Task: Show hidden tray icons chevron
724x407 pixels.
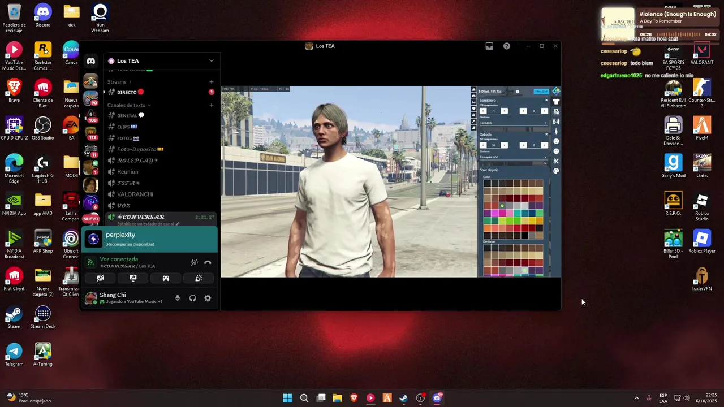Action: pyautogui.click(x=636, y=398)
